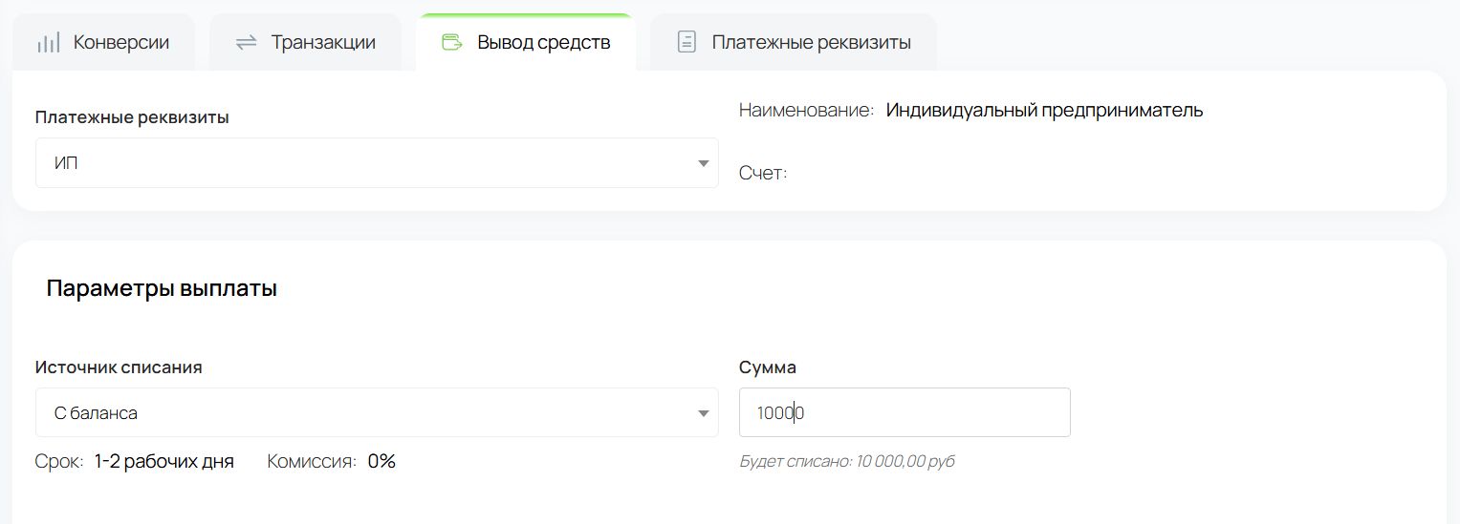
Task: Click the arrow of the ИП dropdown
Action: (704, 163)
